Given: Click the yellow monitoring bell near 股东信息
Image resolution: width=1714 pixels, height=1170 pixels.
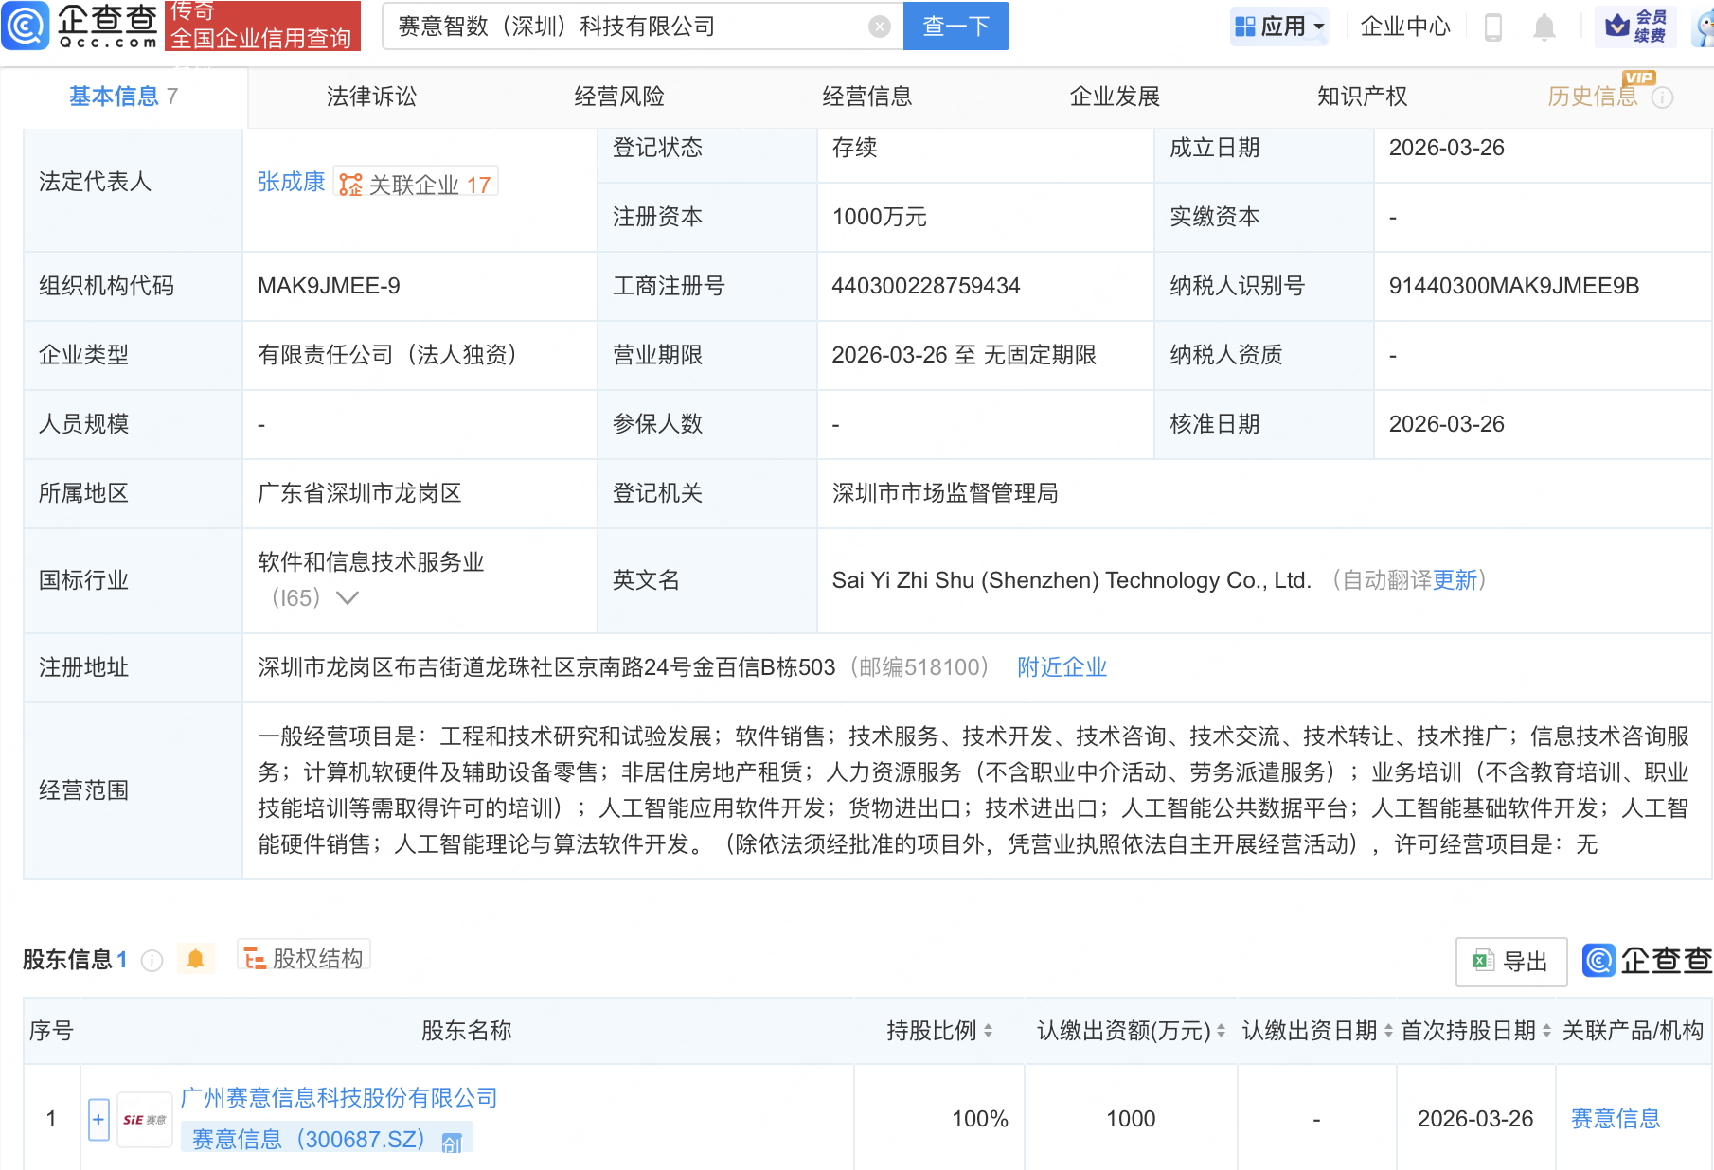Looking at the screenshot, I should pos(196,959).
